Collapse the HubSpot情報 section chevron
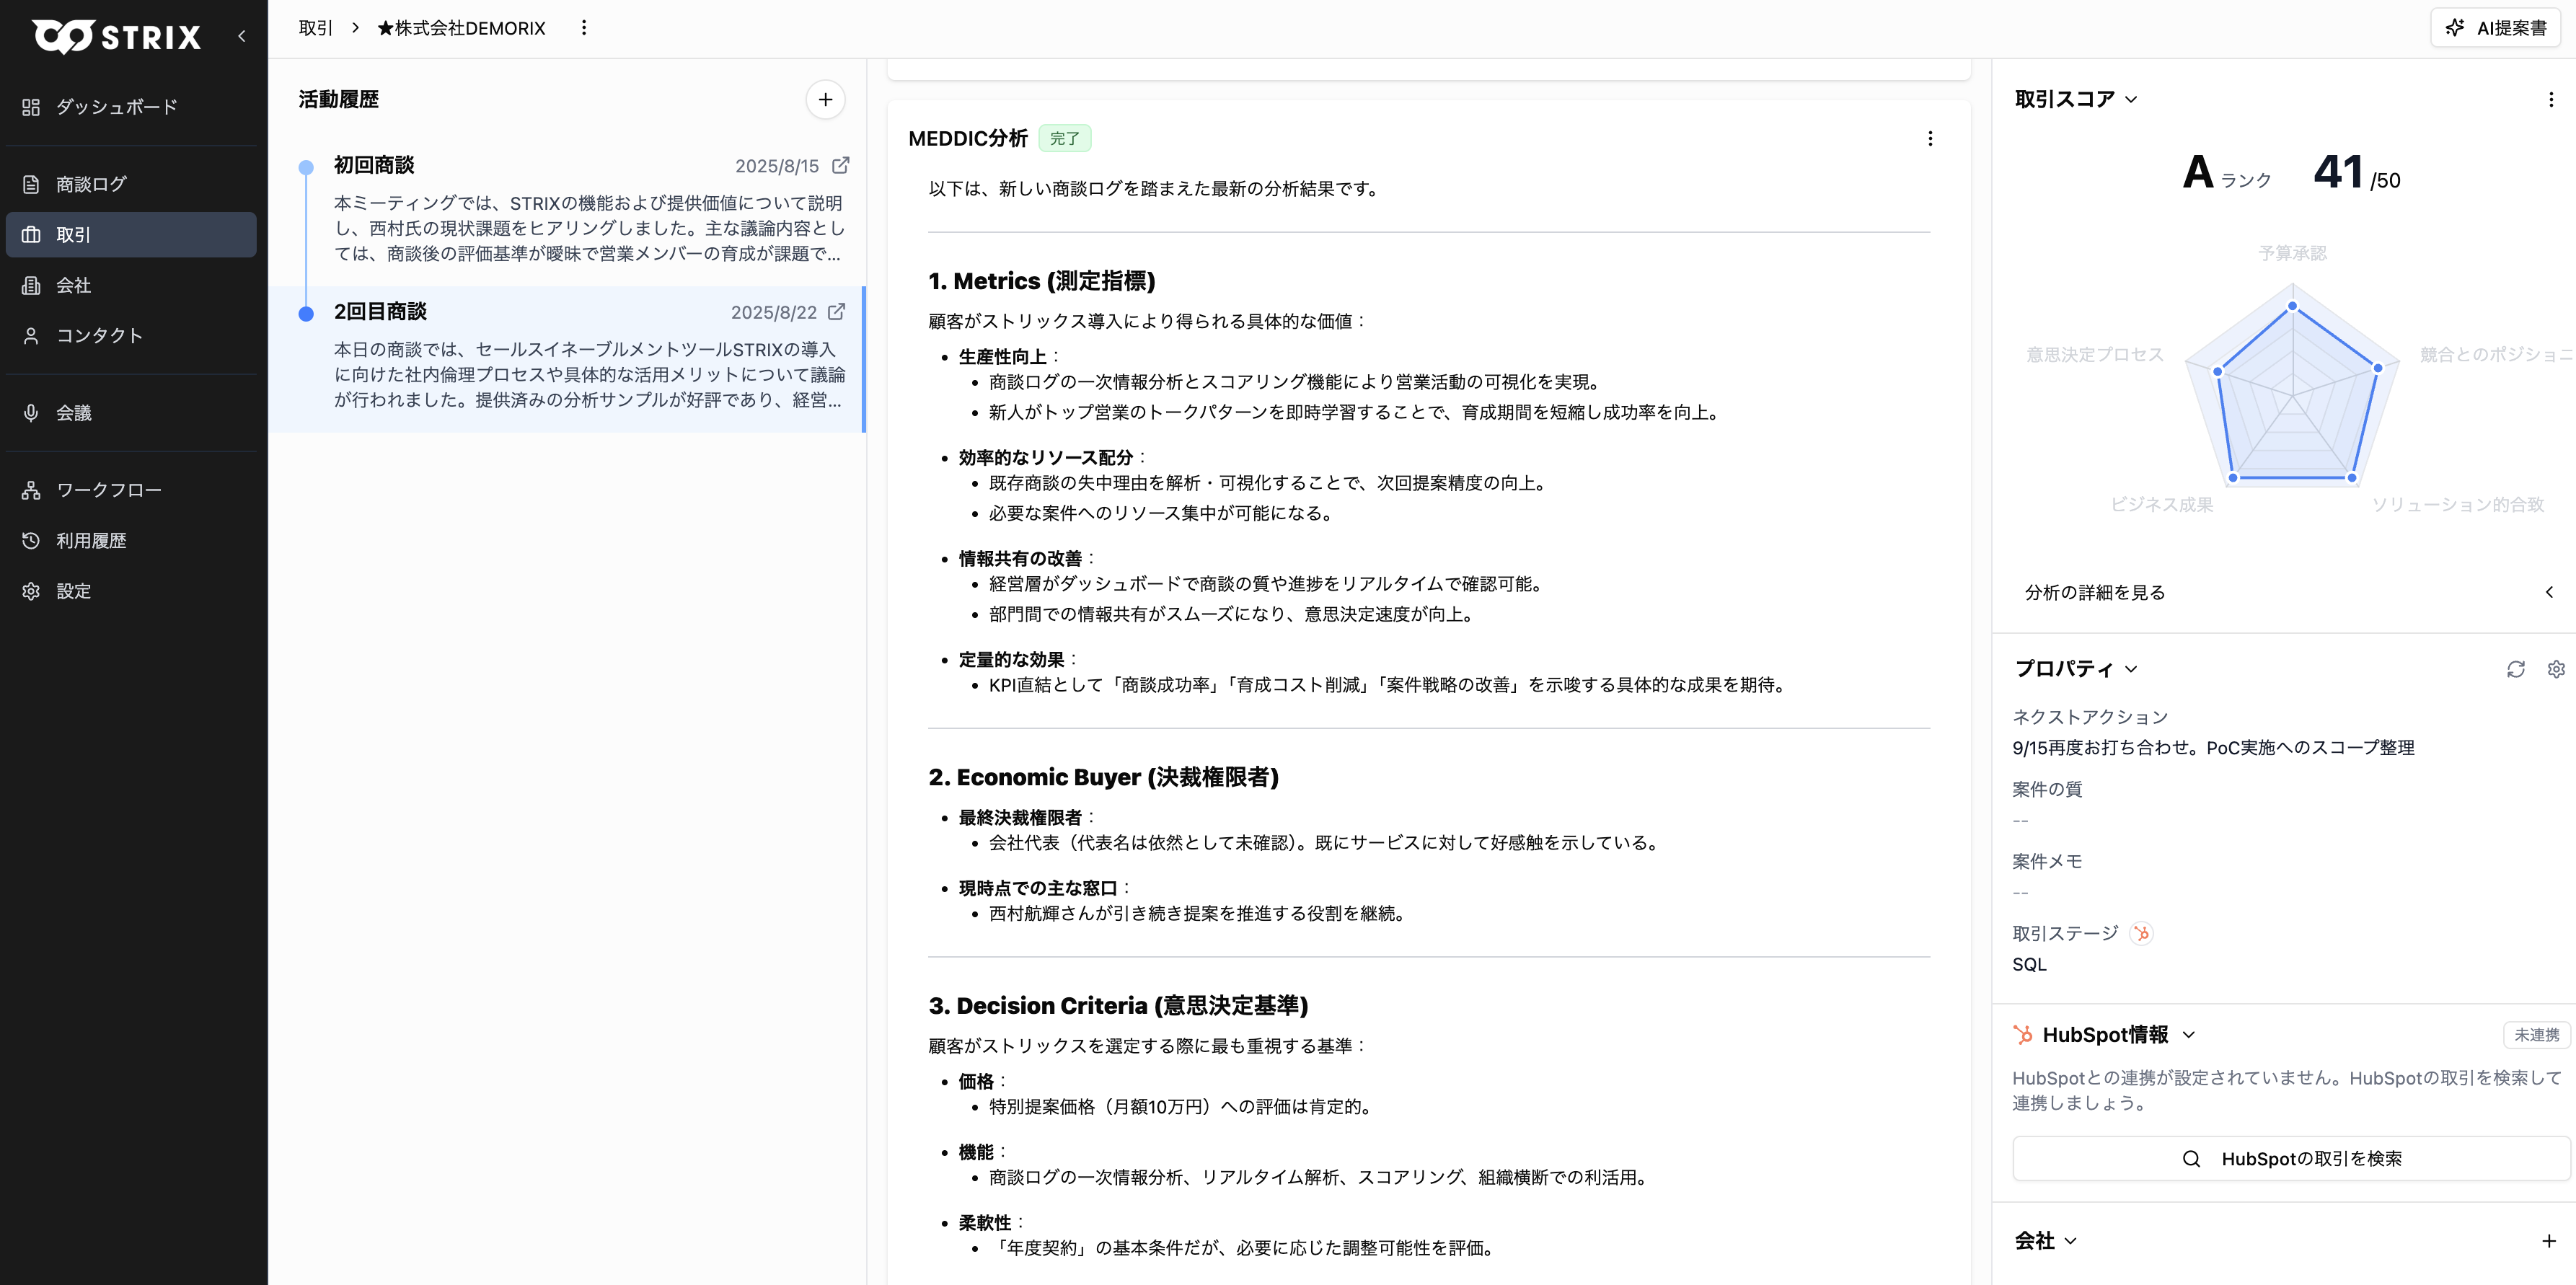This screenshot has width=2576, height=1285. [2188, 1035]
